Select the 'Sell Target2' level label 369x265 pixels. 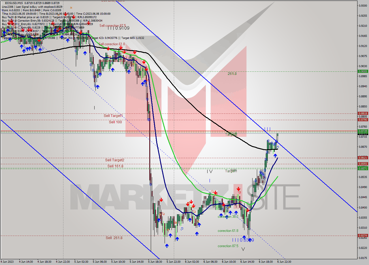pyautogui.click(x=115, y=160)
